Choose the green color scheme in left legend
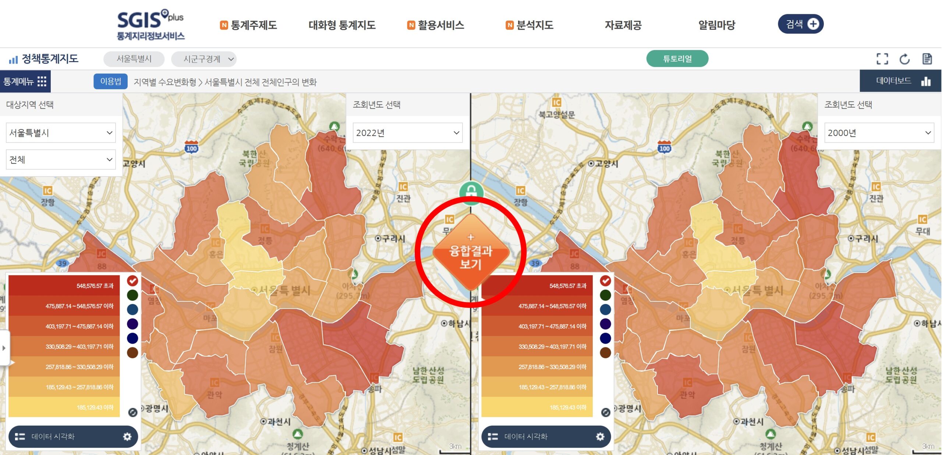942x455 pixels. click(132, 295)
